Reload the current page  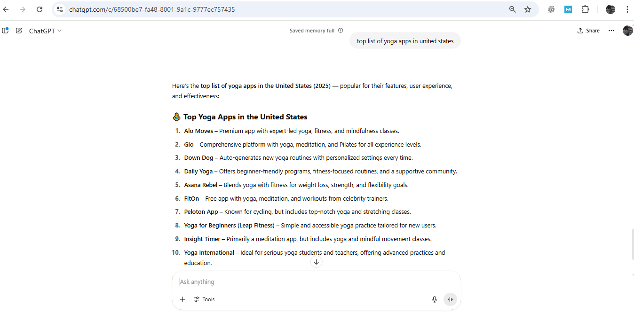(40, 9)
